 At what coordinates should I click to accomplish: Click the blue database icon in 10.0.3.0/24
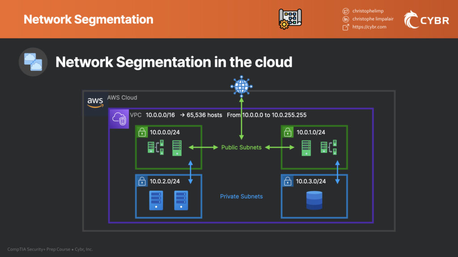314,200
